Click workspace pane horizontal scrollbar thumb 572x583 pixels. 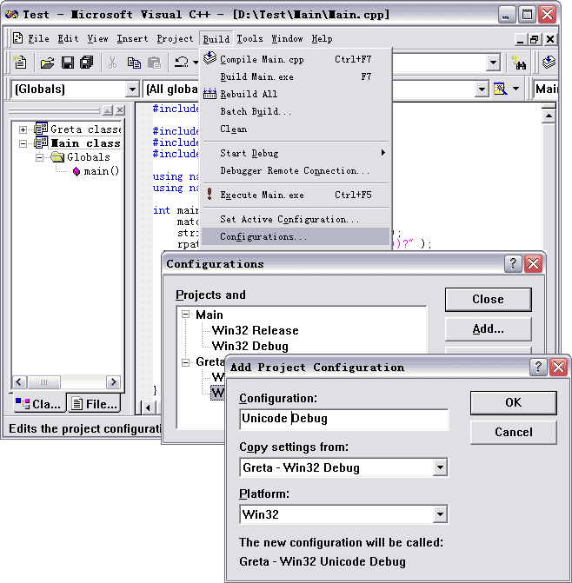tap(43, 381)
